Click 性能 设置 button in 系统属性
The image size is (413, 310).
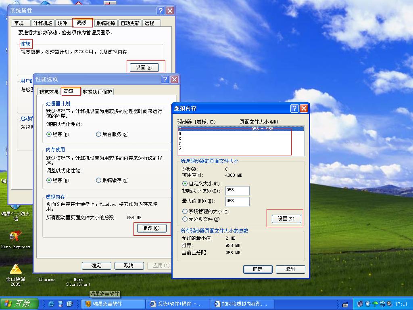point(144,67)
